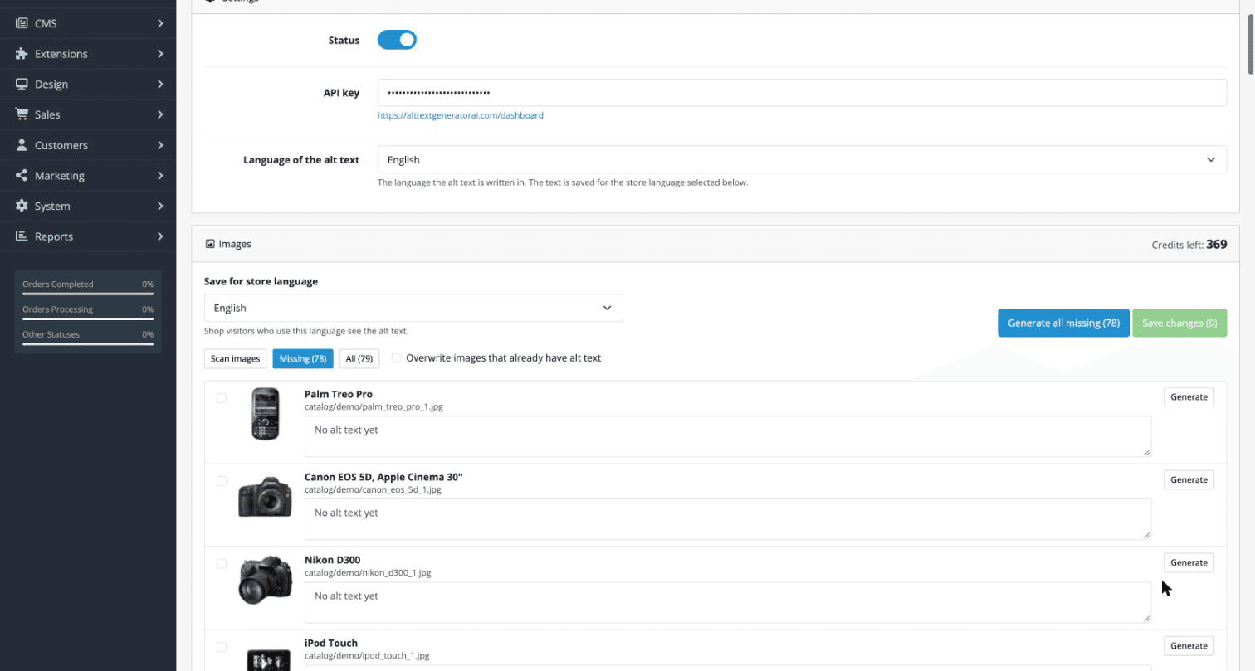
Task: Click the Reports bar-chart icon
Action: [22, 236]
